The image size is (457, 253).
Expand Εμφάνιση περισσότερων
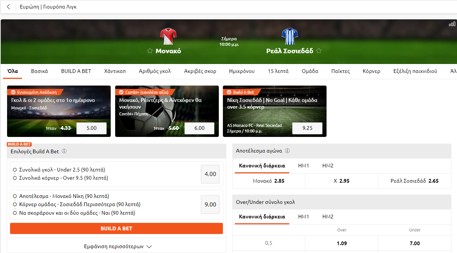coord(117,246)
